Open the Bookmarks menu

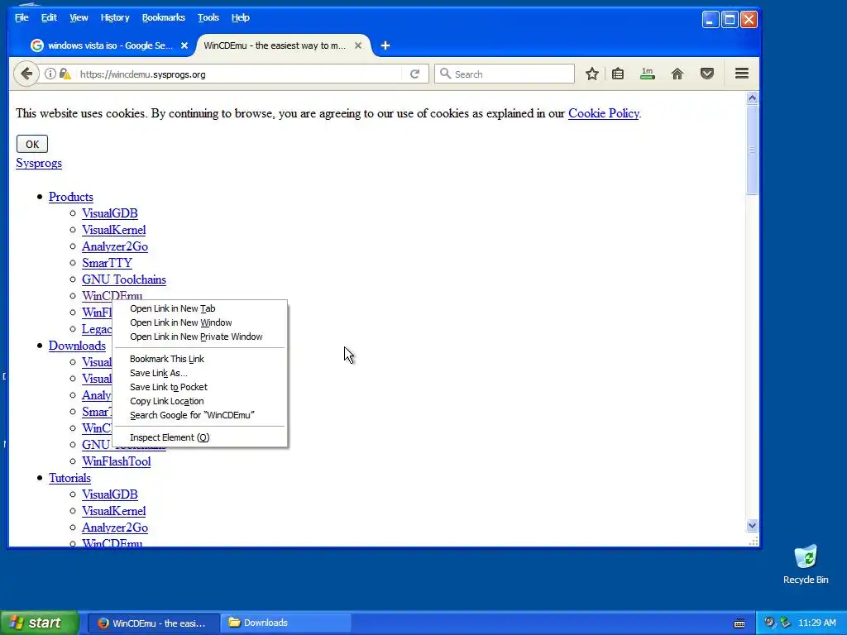pyautogui.click(x=163, y=18)
